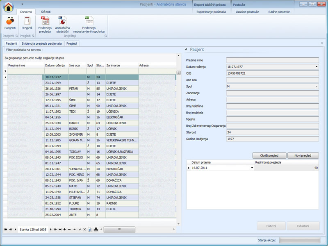The width and height of the screenshot is (328, 246).
Task: Open the Pacijenti module from the ribbon
Action: [x=10, y=23]
